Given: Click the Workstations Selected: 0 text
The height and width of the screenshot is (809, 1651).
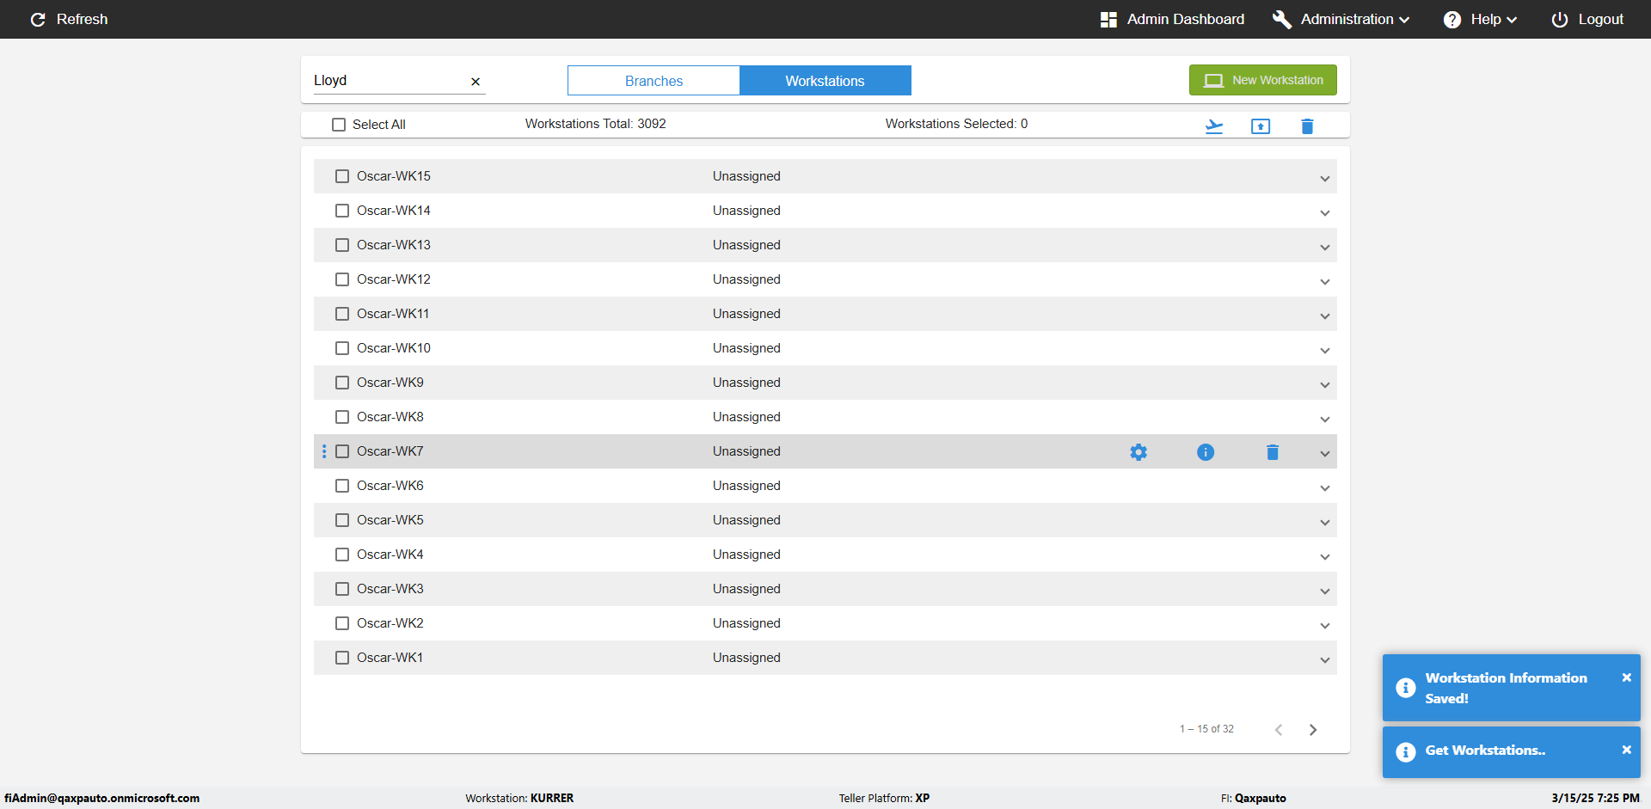Looking at the screenshot, I should tap(956, 124).
